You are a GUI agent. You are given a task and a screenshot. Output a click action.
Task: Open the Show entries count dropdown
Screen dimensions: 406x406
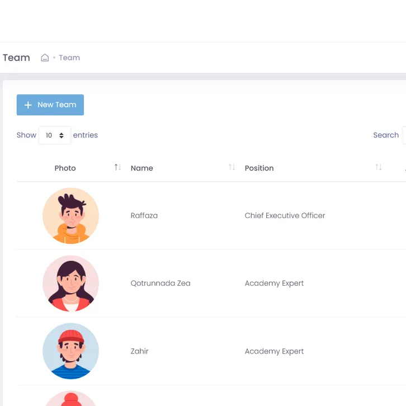tap(55, 135)
